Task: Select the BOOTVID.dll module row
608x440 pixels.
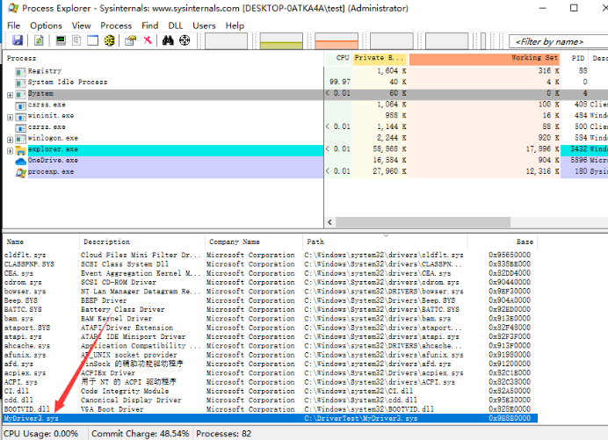Action: pos(271,409)
